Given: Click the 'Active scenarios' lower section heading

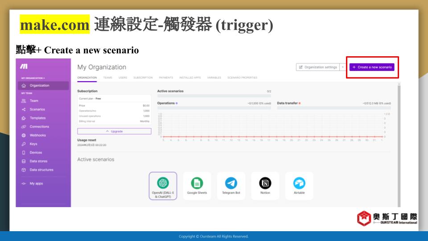Looking at the screenshot, I should click(x=95, y=160).
